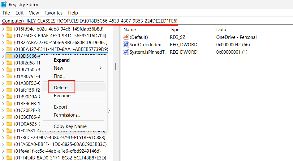Expand the {01776DF3-B9AF-4E50-9B1C-56E93116D704} key
Viewport: 293px width, 161px height.
tap(3, 35)
